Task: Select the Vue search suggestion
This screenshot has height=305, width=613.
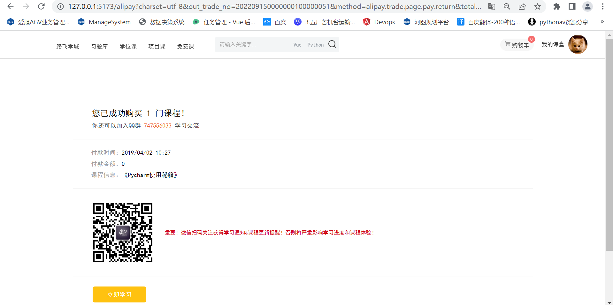Action: 297,45
